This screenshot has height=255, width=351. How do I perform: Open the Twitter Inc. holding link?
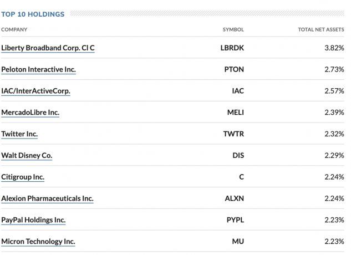[x=19, y=134]
